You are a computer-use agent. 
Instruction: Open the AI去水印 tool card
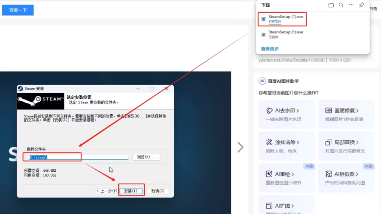point(287,114)
